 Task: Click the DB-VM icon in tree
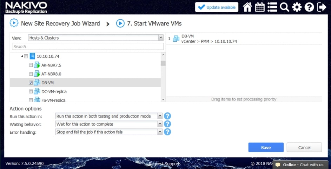pos(37,83)
